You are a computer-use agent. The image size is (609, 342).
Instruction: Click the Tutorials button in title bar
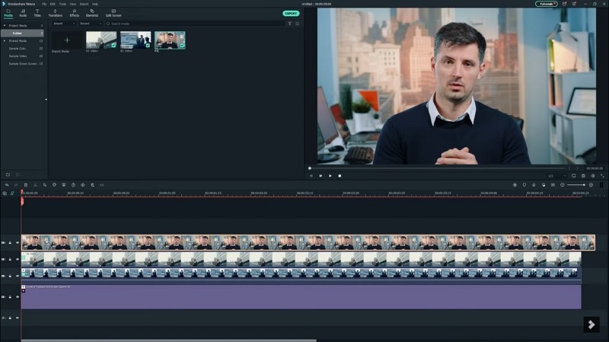coord(547,4)
